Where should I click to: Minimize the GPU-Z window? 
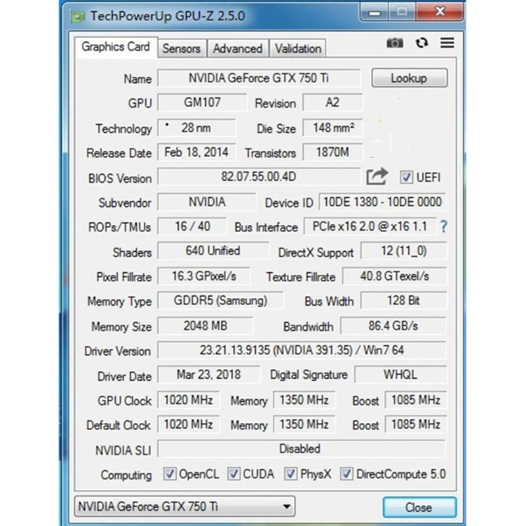click(x=374, y=13)
